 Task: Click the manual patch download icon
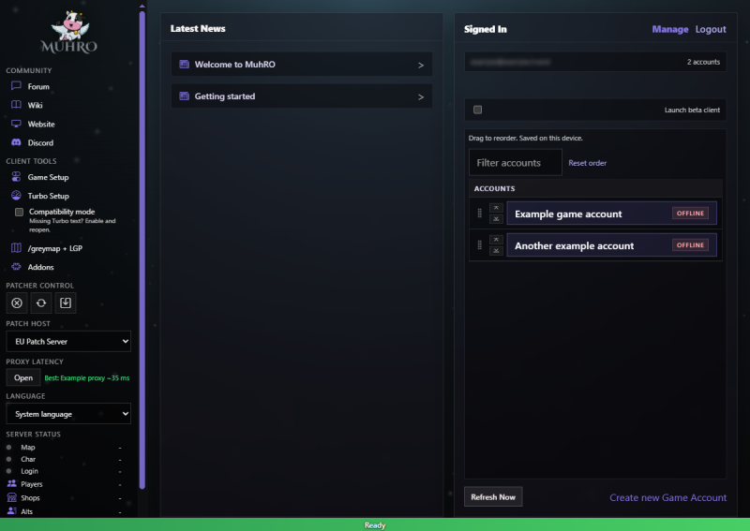click(66, 303)
